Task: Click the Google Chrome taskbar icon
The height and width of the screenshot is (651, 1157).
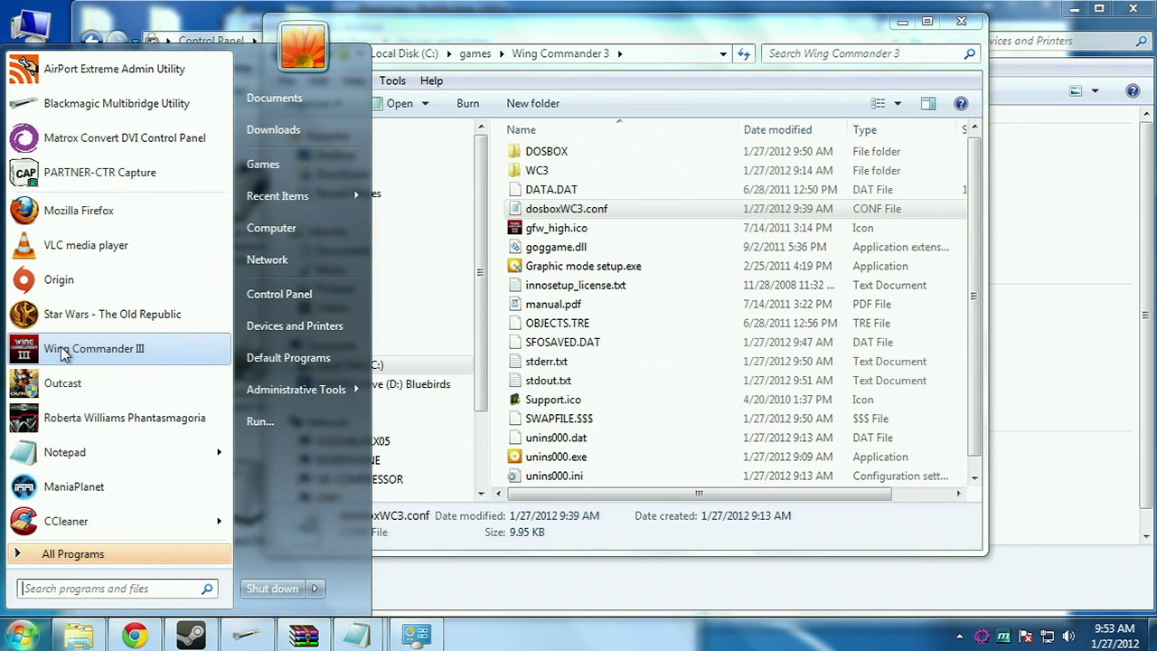Action: [136, 636]
